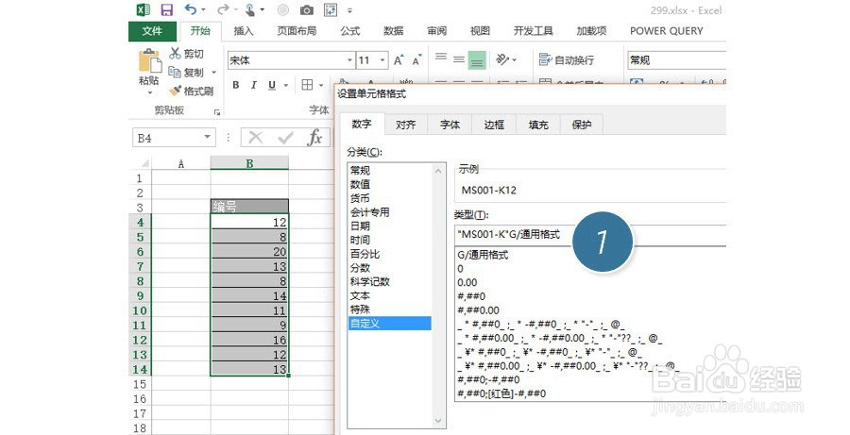Screen dimensions: 850x435
Task: Click the gray circle icon in quick access toolbar
Action: pyautogui.click(x=283, y=9)
